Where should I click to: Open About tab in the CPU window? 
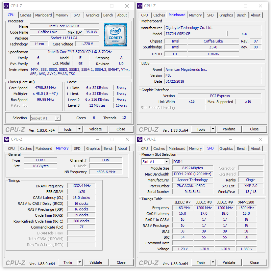pos(122,15)
